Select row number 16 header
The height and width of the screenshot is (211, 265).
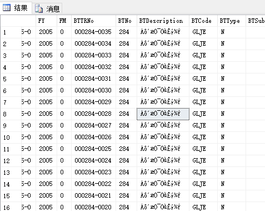coord(11,207)
